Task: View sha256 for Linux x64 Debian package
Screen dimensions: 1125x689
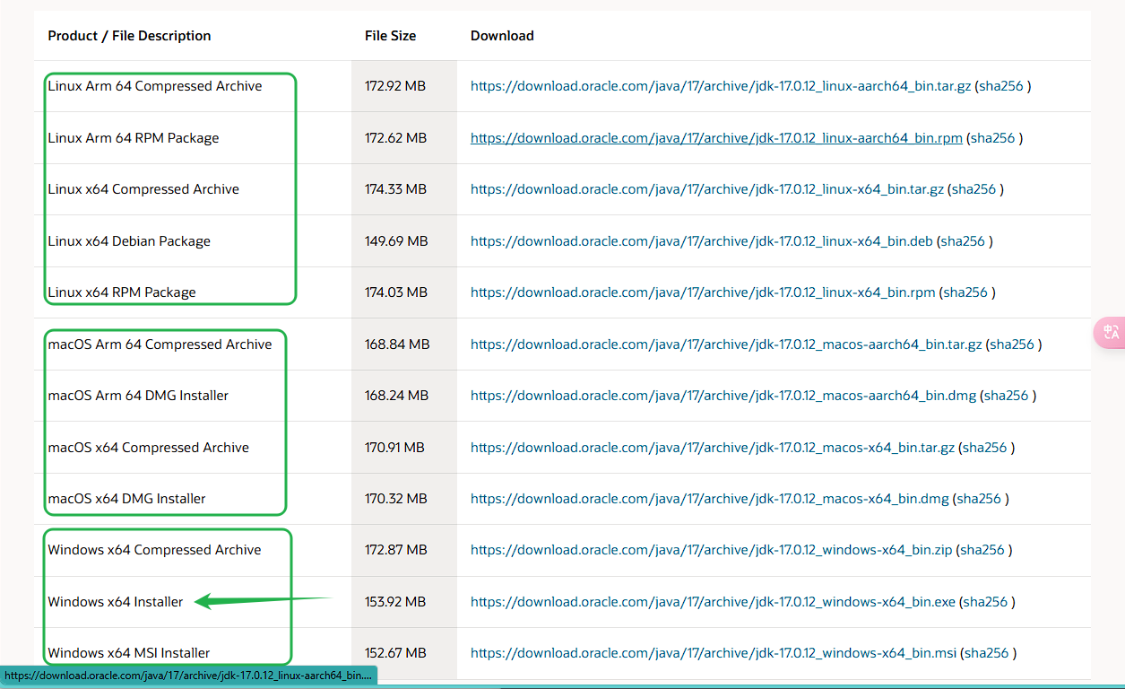Action: pos(964,241)
